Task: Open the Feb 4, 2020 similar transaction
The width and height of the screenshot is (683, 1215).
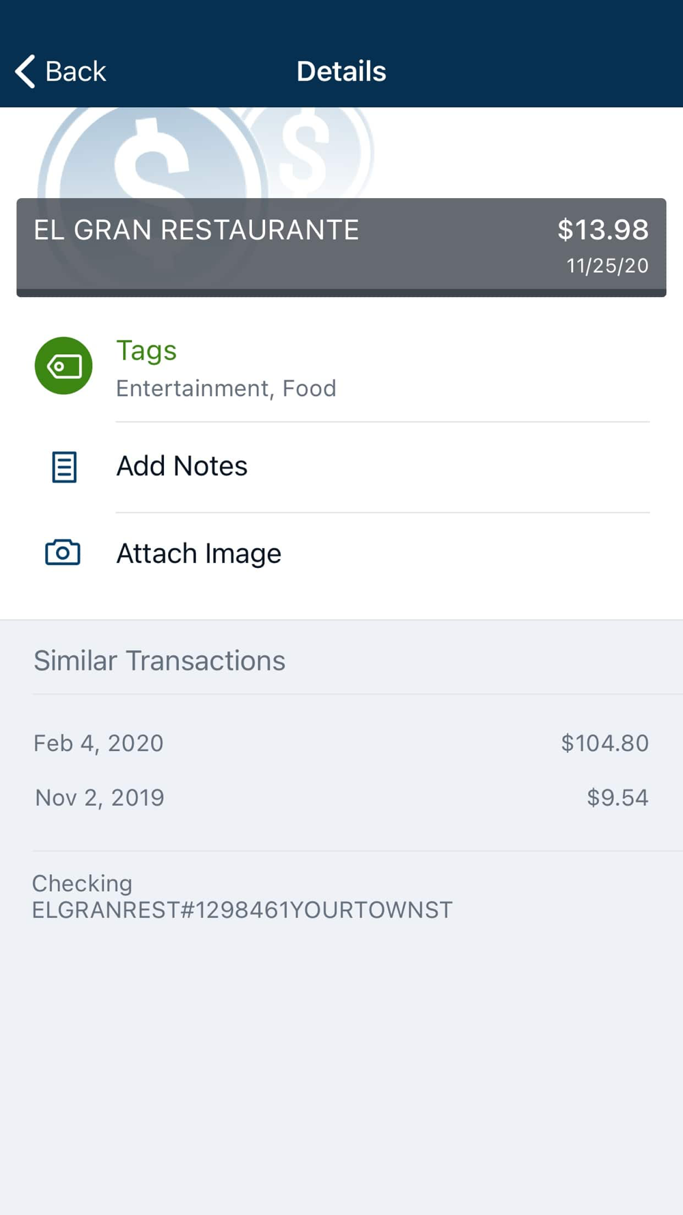Action: point(99,743)
